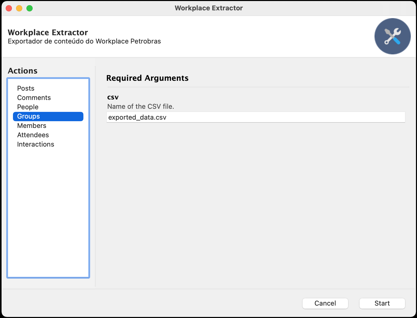Switch to the Members action
Screen dimensions: 417x318
pyautogui.click(x=32, y=126)
